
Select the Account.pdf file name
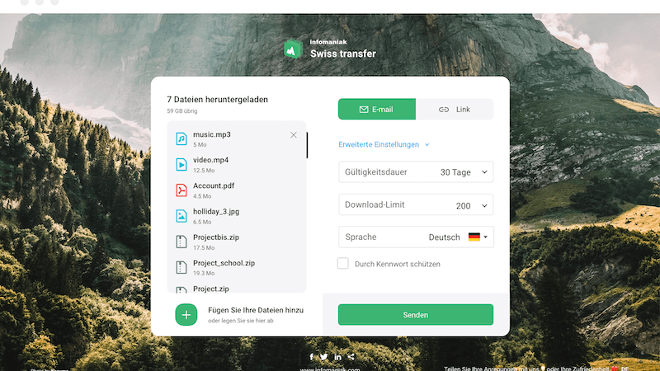214,185
